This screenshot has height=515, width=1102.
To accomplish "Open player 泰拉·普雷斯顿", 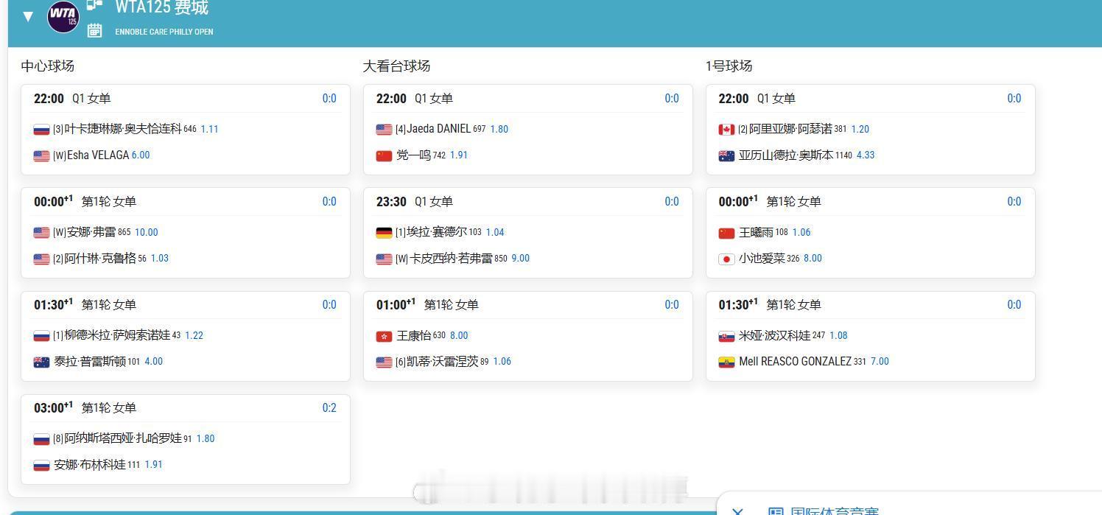I will pyautogui.click(x=90, y=362).
